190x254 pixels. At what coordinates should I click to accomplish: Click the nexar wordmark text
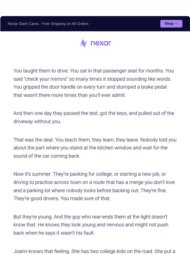pos(101,43)
